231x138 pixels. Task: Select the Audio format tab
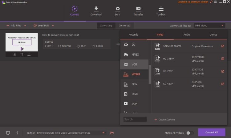187,35
